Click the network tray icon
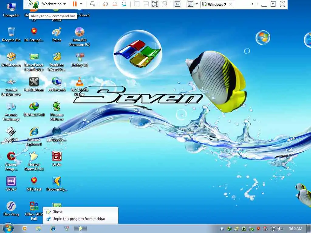The width and height of the screenshot is (311, 233). click(x=273, y=229)
